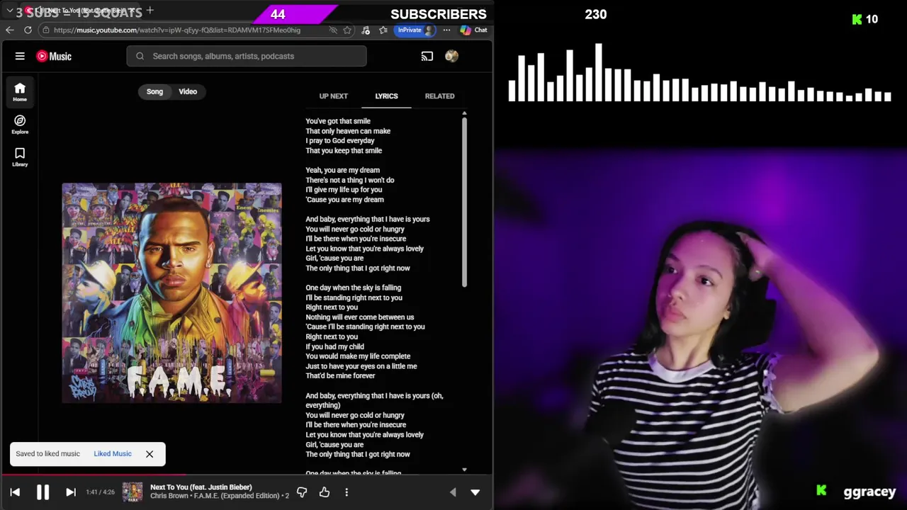This screenshot has width=907, height=510.
Task: Dislike the current song
Action: (302, 492)
